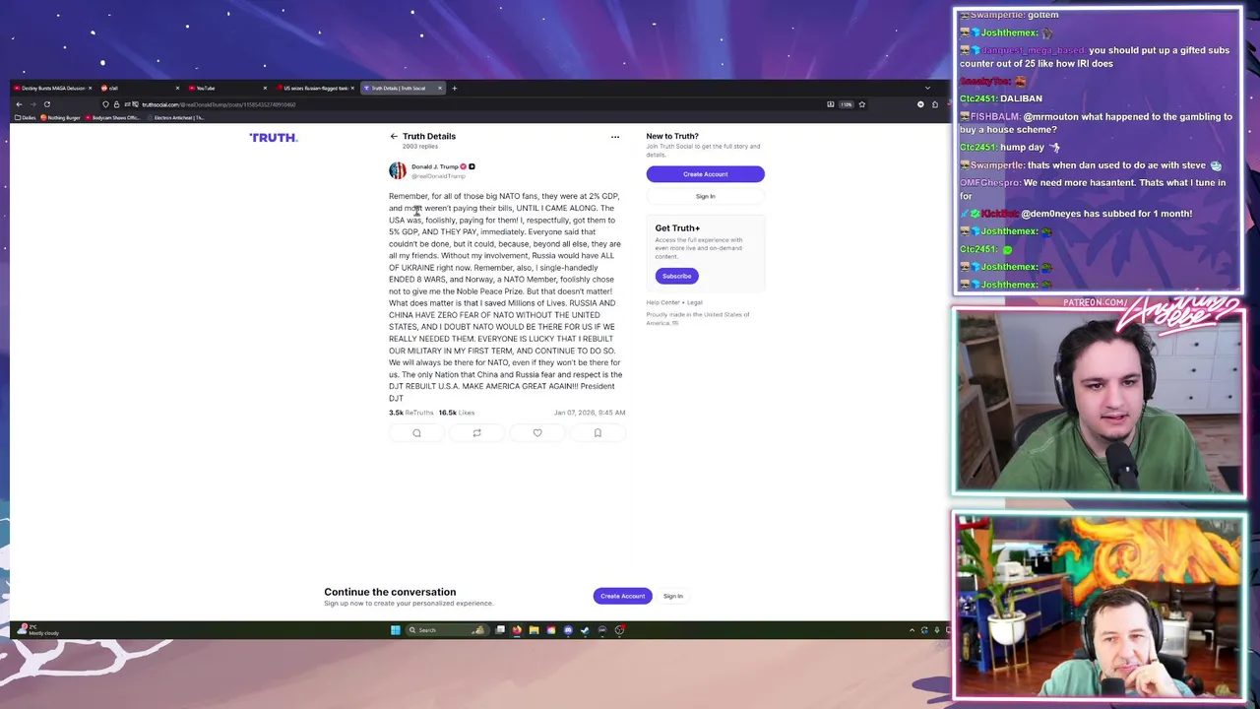Viewport: 1260px width, 709px height.
Task: Switch to the Destiny Bursts MAGA Delusion tab
Action: [53, 89]
